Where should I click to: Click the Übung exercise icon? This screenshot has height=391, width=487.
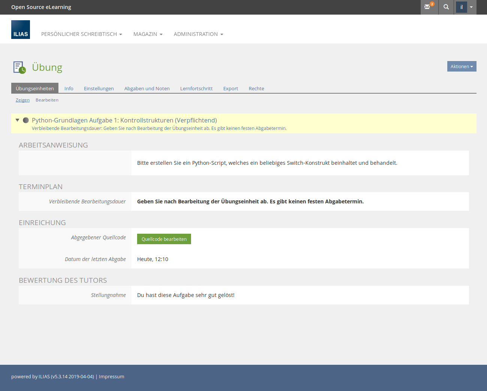[x=19, y=67]
